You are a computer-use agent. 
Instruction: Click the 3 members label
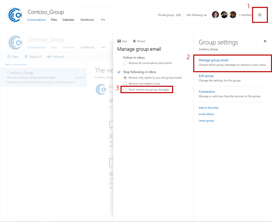tap(246, 15)
